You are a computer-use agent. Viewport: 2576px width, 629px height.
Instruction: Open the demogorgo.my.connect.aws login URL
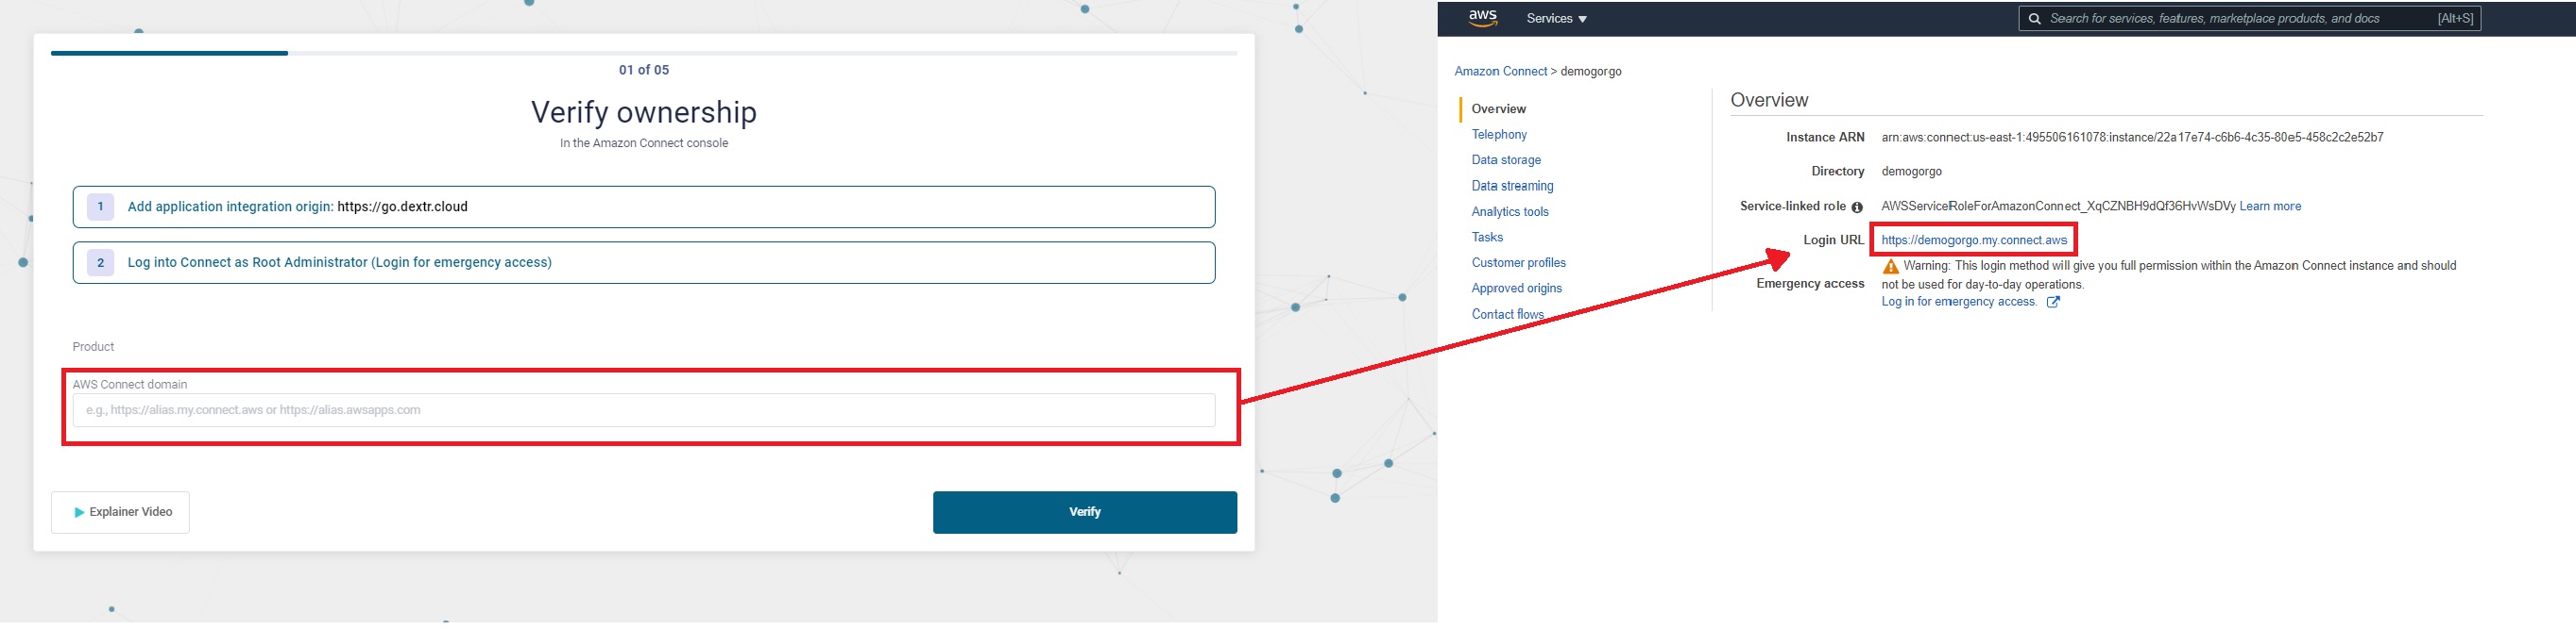click(x=1974, y=240)
